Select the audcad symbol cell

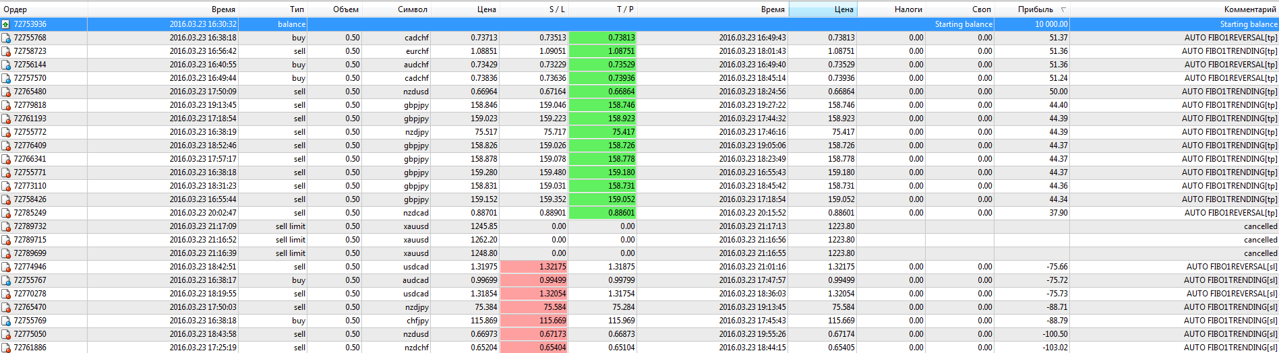tap(415, 280)
